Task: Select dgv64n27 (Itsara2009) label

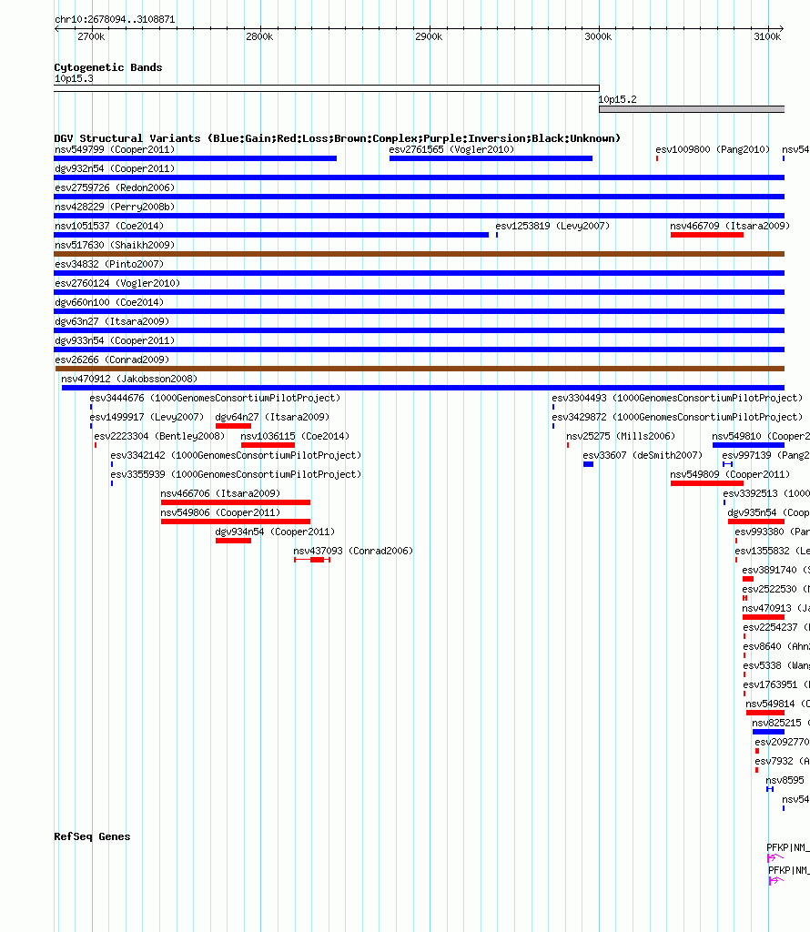Action: click(x=272, y=417)
